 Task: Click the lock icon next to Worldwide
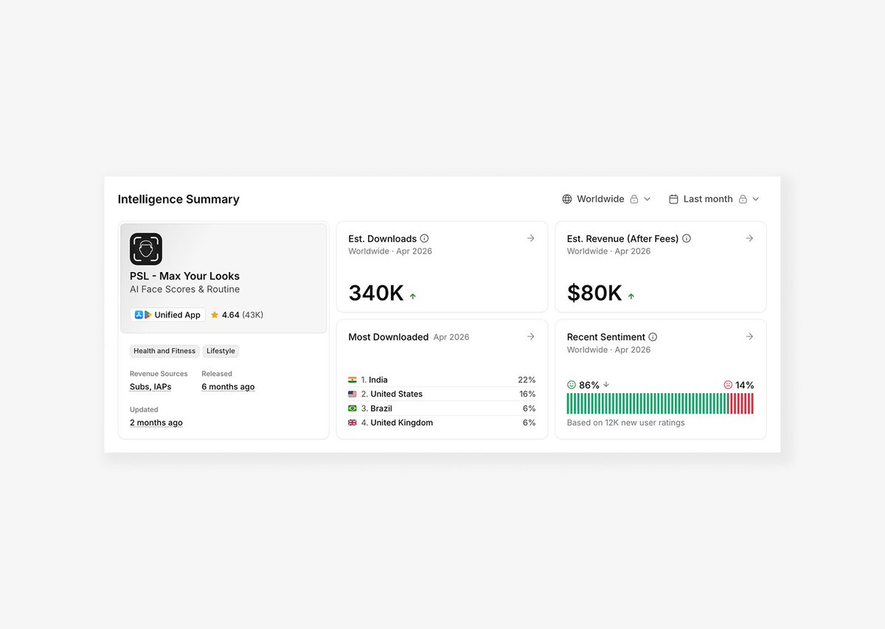pyautogui.click(x=634, y=199)
